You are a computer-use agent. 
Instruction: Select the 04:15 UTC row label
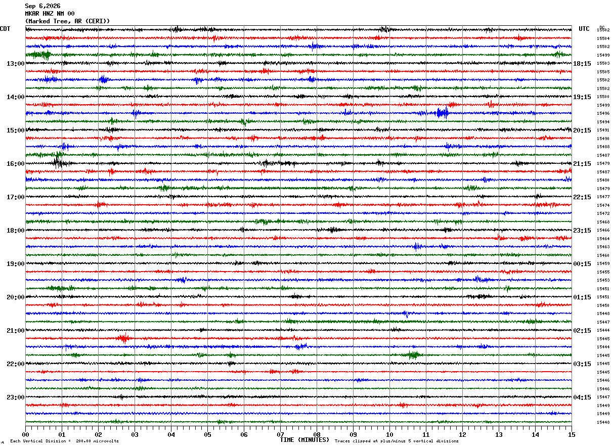[x=582, y=397]
